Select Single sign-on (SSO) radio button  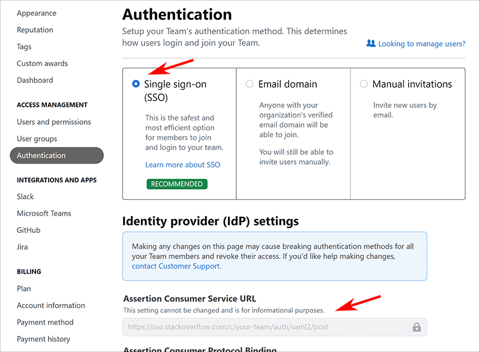[136, 84]
